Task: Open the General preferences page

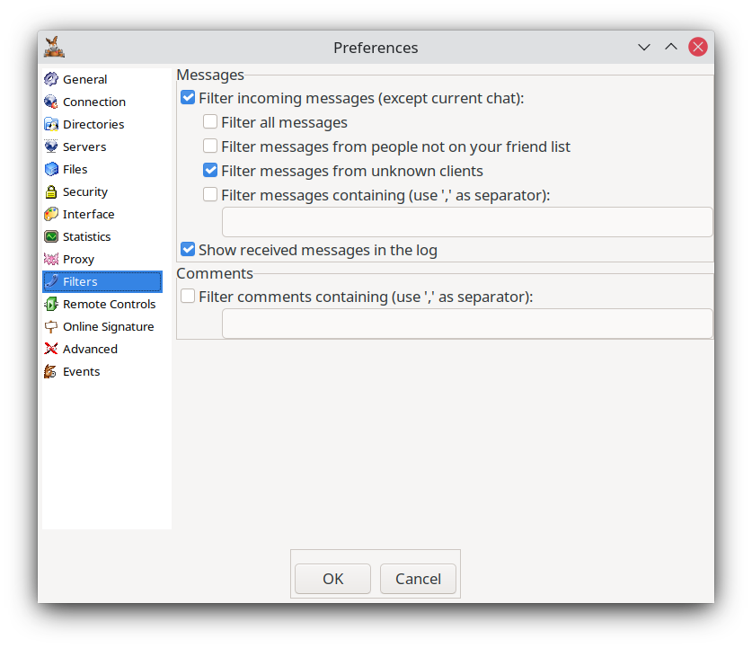Action: coord(84,79)
